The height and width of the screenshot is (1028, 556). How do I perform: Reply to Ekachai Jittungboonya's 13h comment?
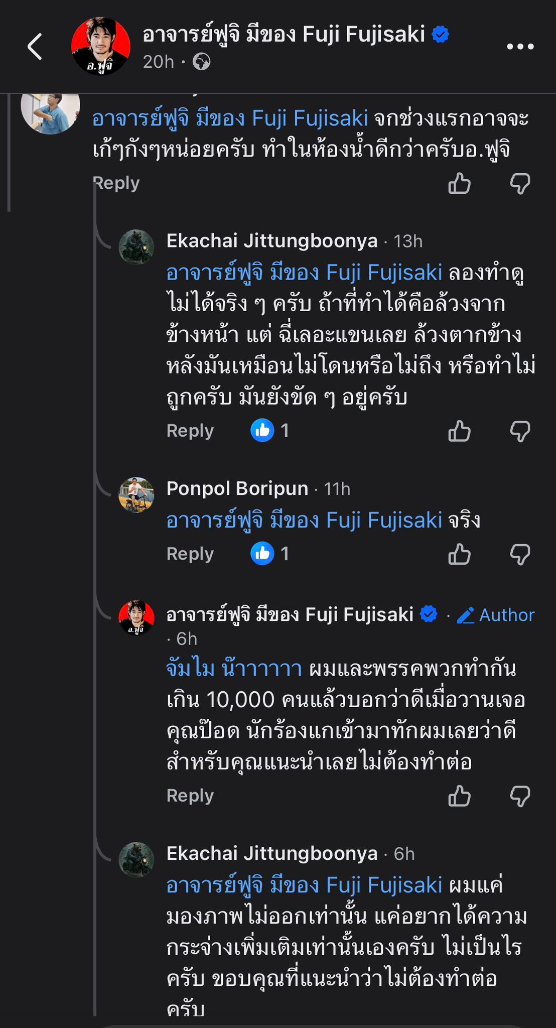pos(190,431)
